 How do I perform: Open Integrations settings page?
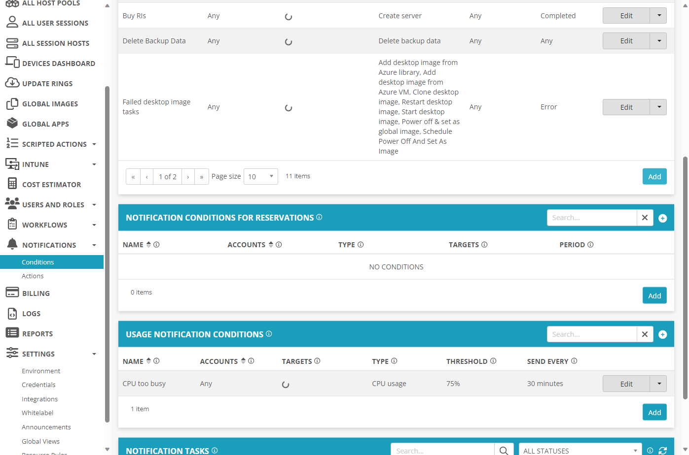pyautogui.click(x=39, y=399)
